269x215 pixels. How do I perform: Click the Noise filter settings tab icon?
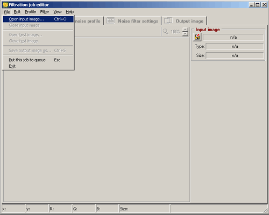pos(111,20)
